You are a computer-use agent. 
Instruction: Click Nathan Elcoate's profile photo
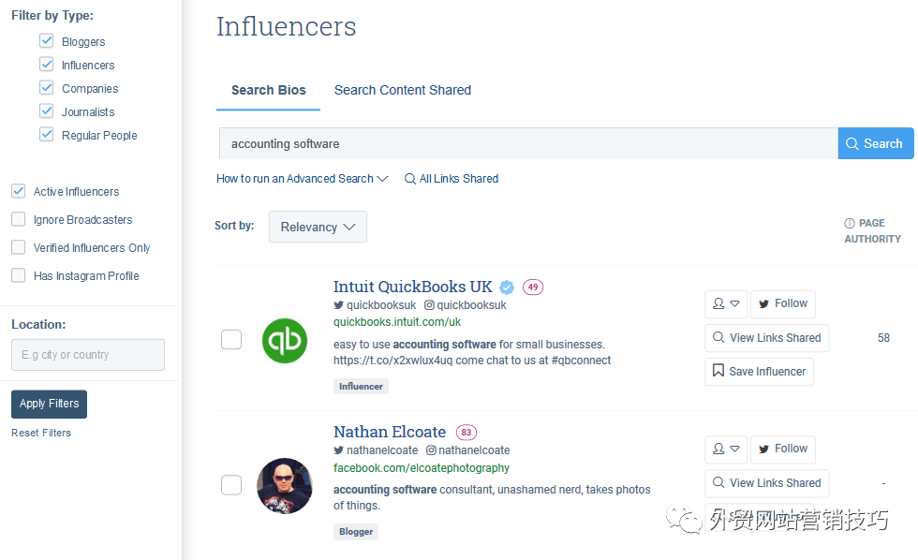(x=285, y=486)
